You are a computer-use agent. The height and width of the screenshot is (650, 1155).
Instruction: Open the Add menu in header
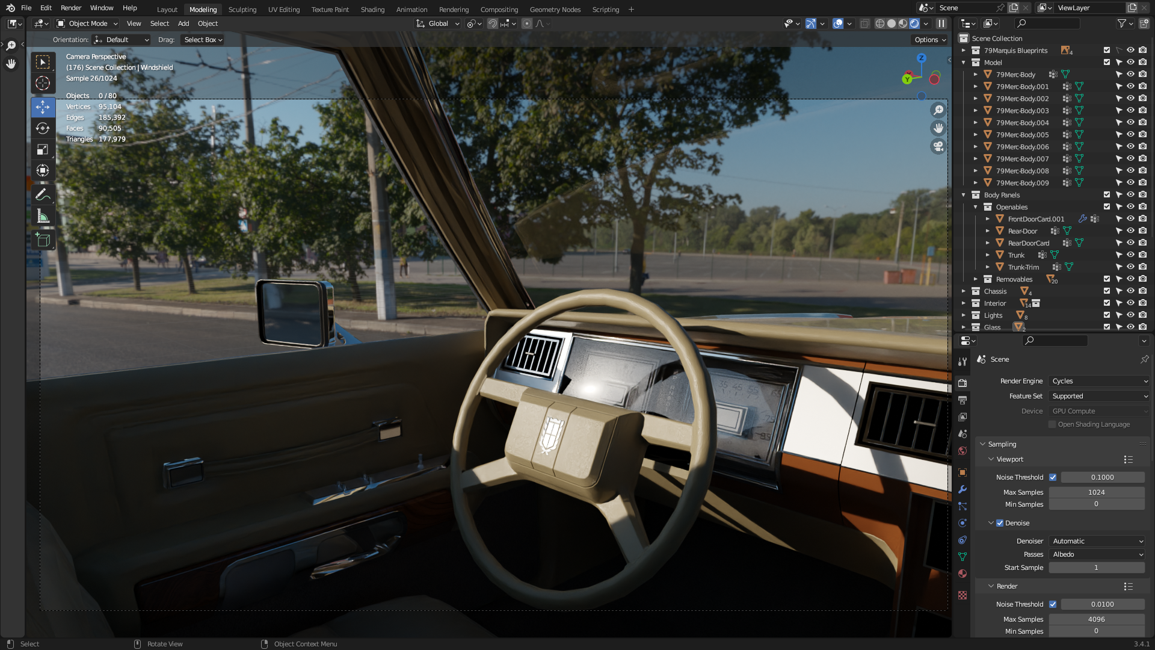pyautogui.click(x=183, y=23)
